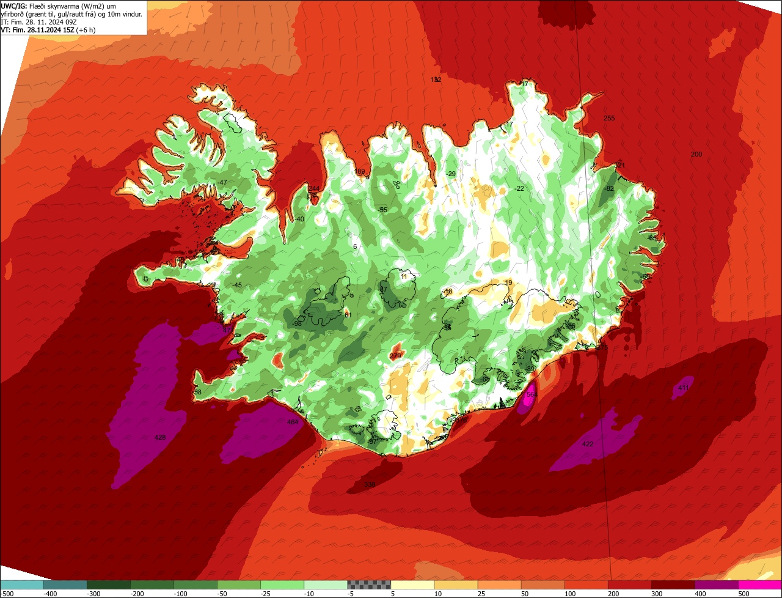782x598 pixels.
Task: Click the legend swatch between 300 and 400
Action: [673, 585]
